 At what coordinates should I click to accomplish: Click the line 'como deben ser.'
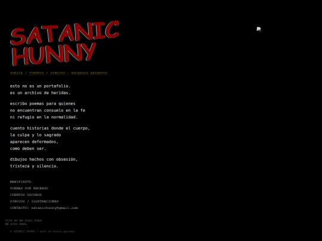[x=28, y=149]
